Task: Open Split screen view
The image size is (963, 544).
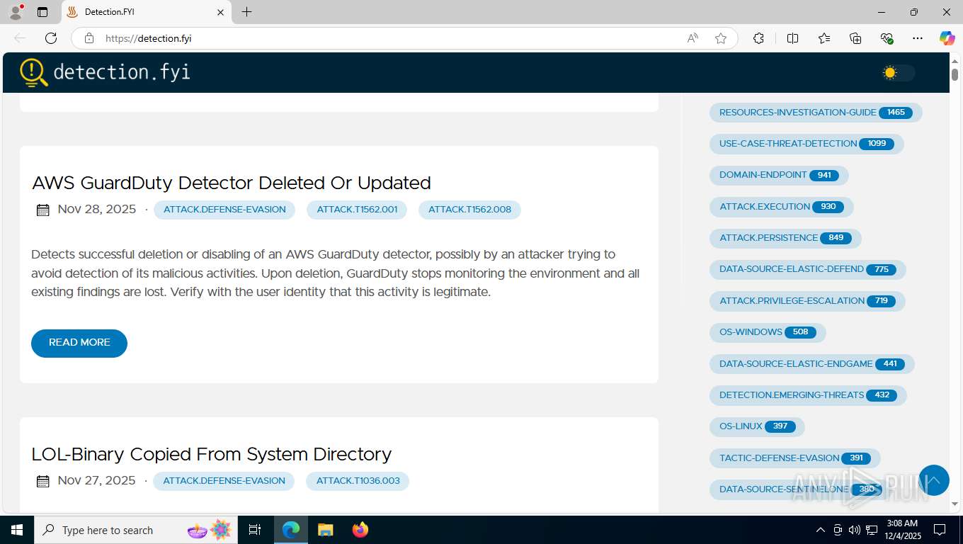Action: coord(792,38)
